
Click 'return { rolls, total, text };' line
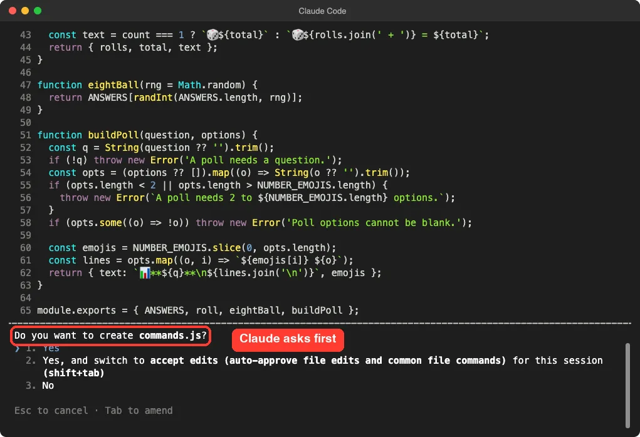[133, 48]
